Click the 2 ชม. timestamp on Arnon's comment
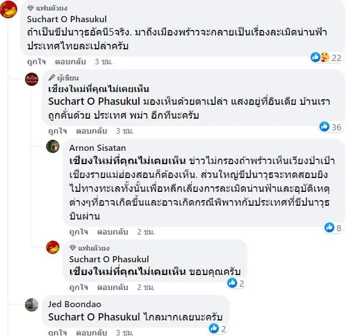The image size is (360, 336). 146,231
